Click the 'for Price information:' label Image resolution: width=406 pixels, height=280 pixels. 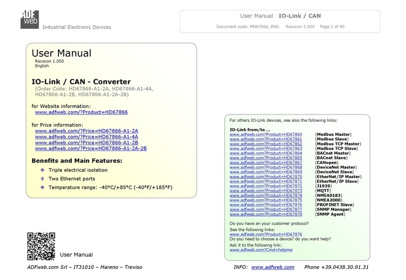[x=57, y=125]
